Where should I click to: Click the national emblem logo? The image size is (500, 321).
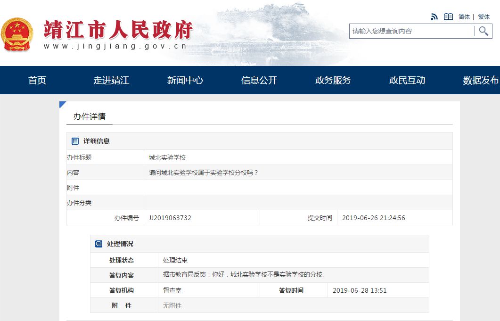(x=17, y=35)
